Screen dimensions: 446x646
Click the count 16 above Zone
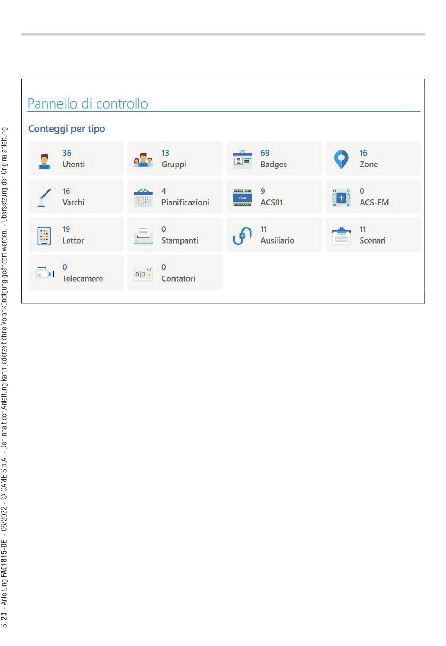[363, 153]
